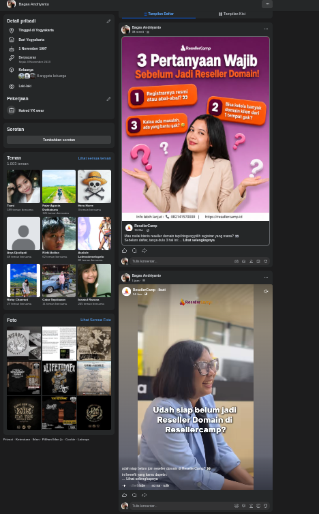The width and height of the screenshot is (319, 514).
Task: Open the skull straw hat friend thumbnail
Action: click(x=95, y=186)
